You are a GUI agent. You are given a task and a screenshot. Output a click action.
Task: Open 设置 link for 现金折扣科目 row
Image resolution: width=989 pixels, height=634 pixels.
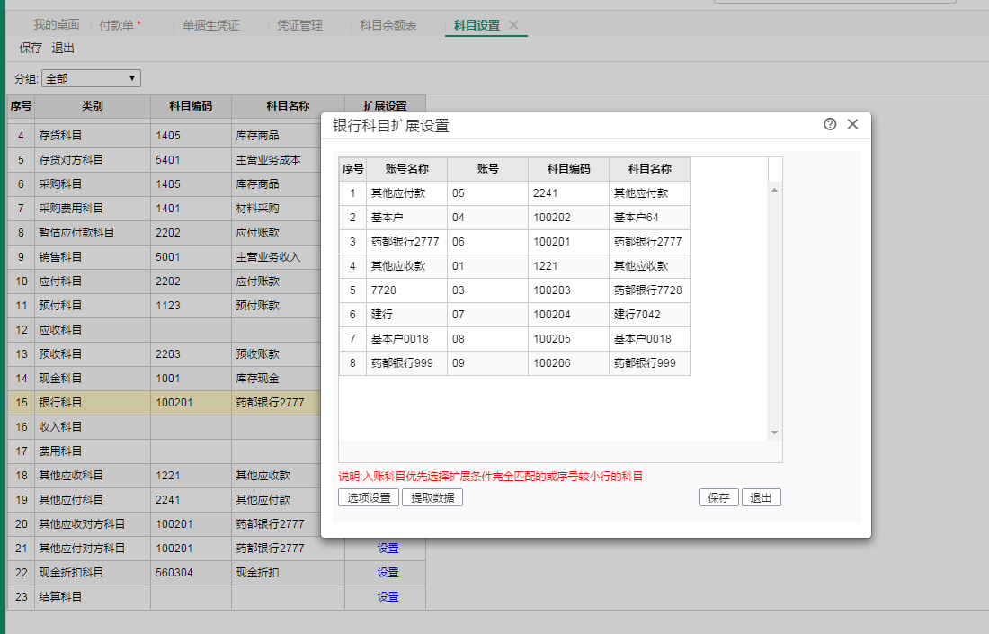tap(388, 573)
